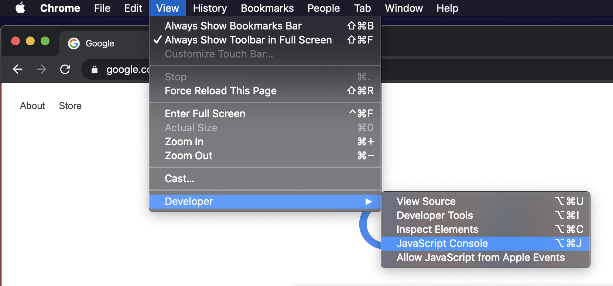Open the Bookmarks menu
613x286 pixels.
267,8
